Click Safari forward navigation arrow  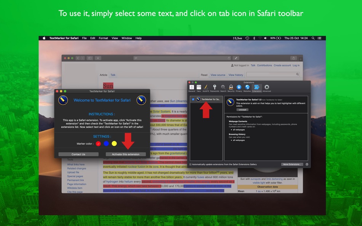[82, 58]
